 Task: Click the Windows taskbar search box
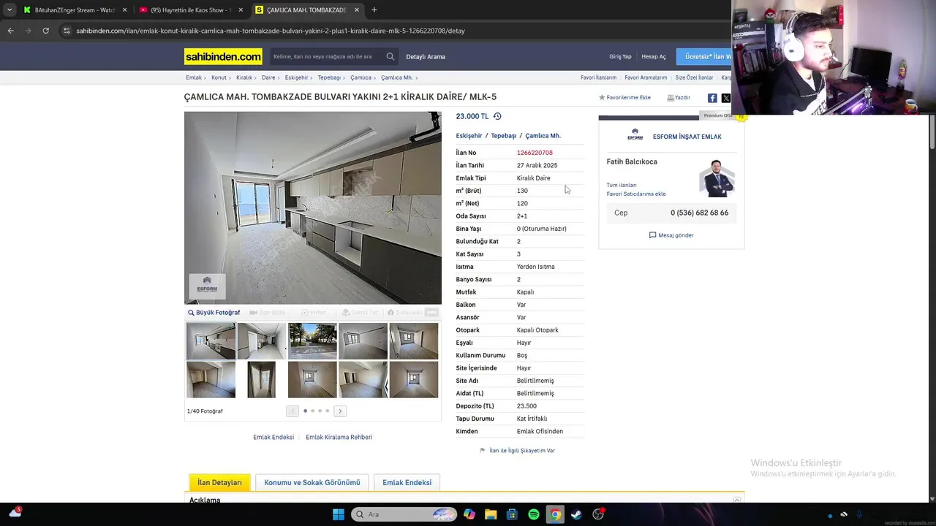[x=404, y=514]
